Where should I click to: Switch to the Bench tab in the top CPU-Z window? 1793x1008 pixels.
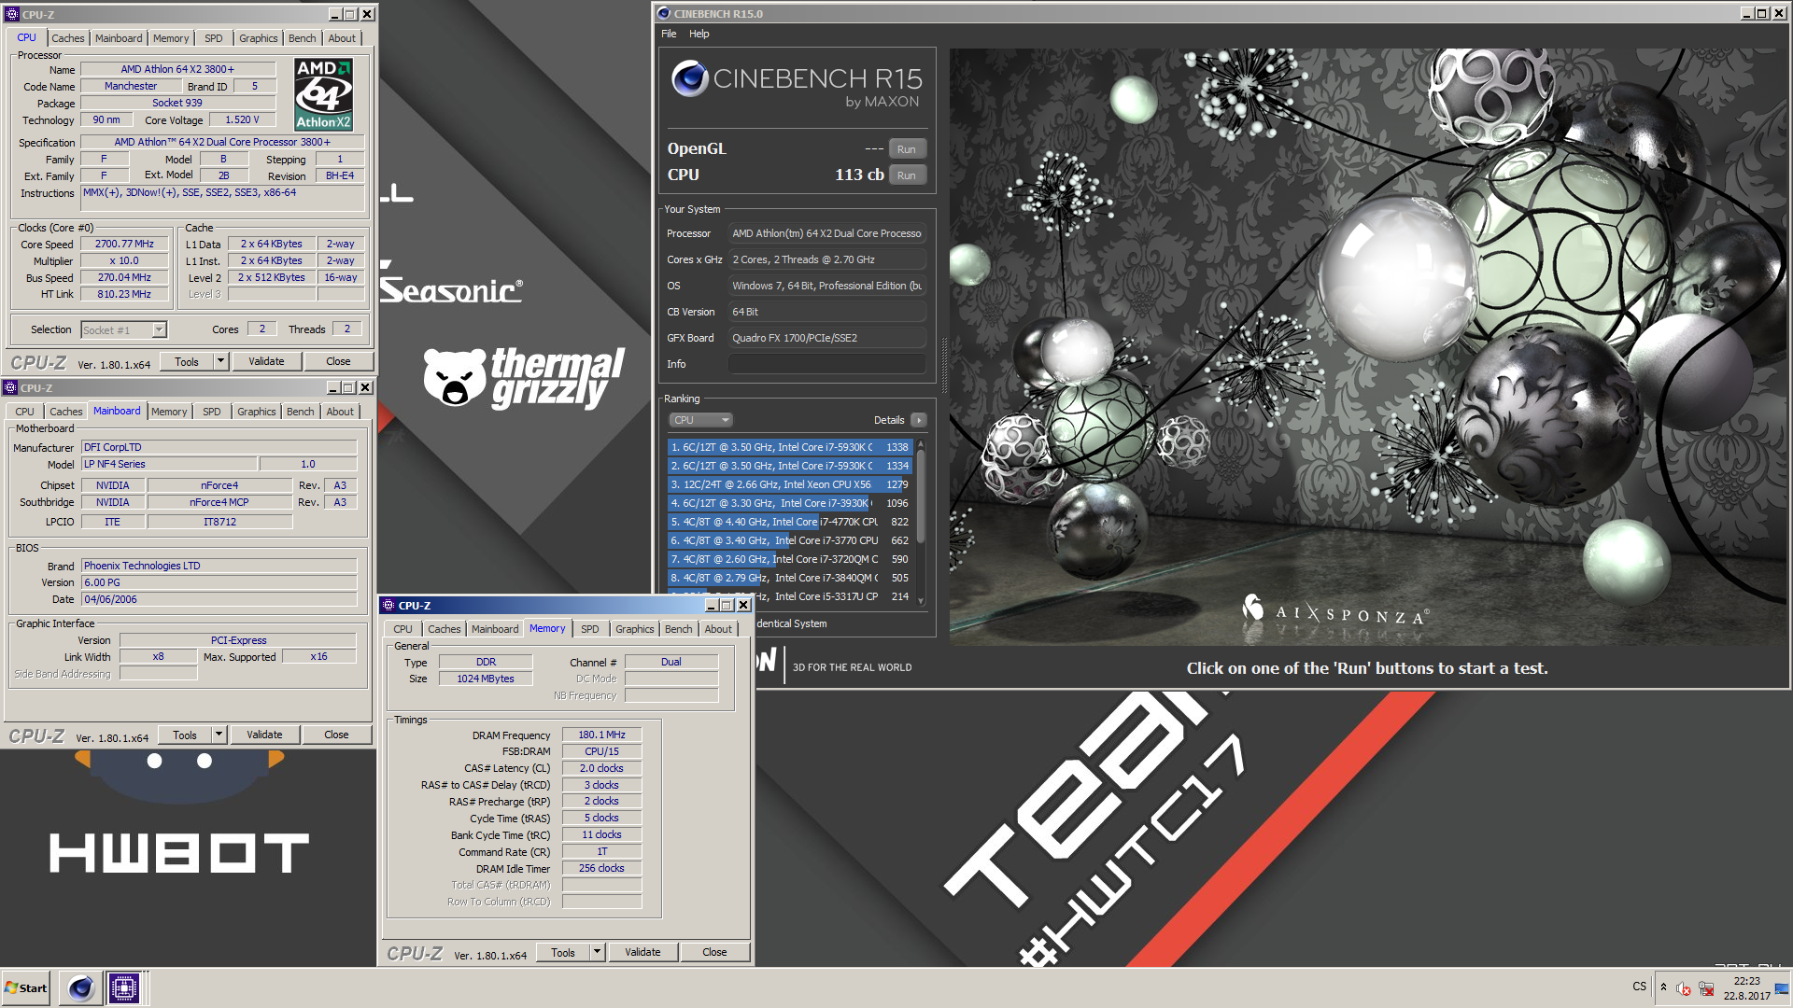pos(302,38)
